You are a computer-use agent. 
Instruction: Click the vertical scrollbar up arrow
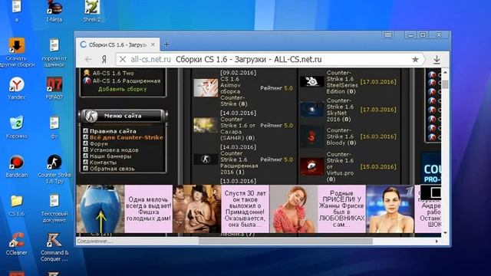445,72
